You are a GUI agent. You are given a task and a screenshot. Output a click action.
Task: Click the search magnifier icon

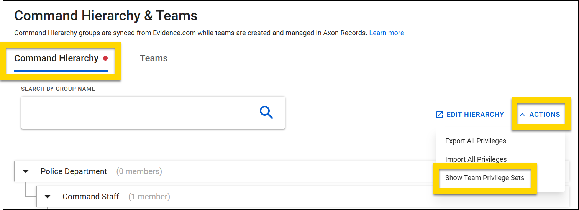tap(266, 113)
